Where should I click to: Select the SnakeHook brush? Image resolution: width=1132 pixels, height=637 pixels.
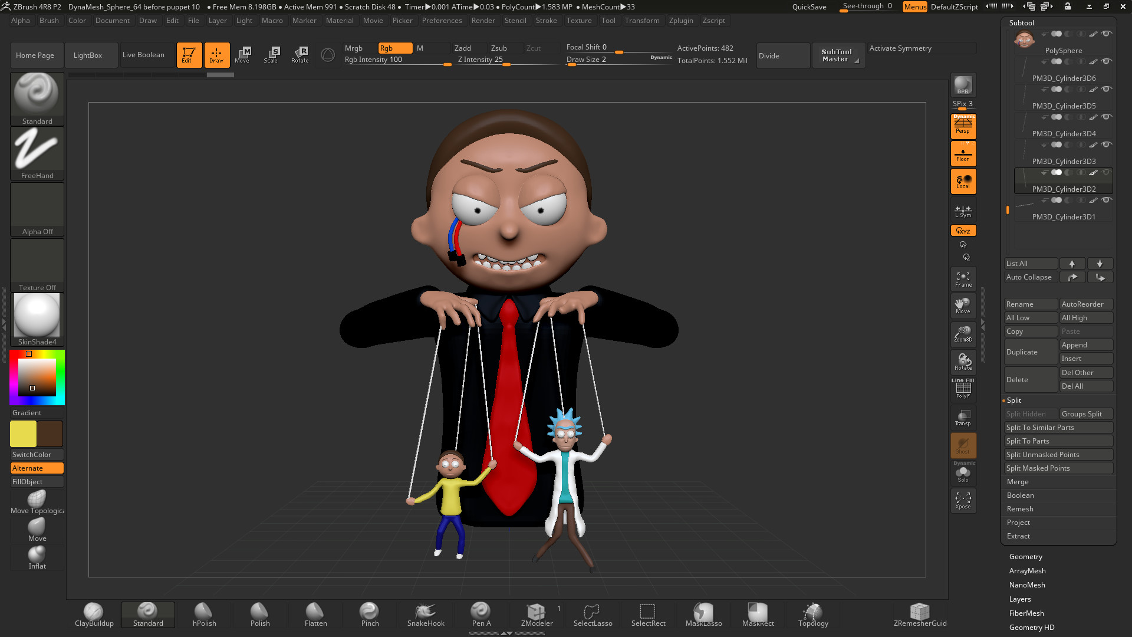[426, 615]
